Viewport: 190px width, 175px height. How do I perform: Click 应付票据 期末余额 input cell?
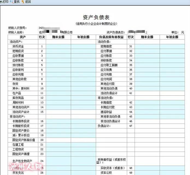pyautogui.click(x=147, y=51)
